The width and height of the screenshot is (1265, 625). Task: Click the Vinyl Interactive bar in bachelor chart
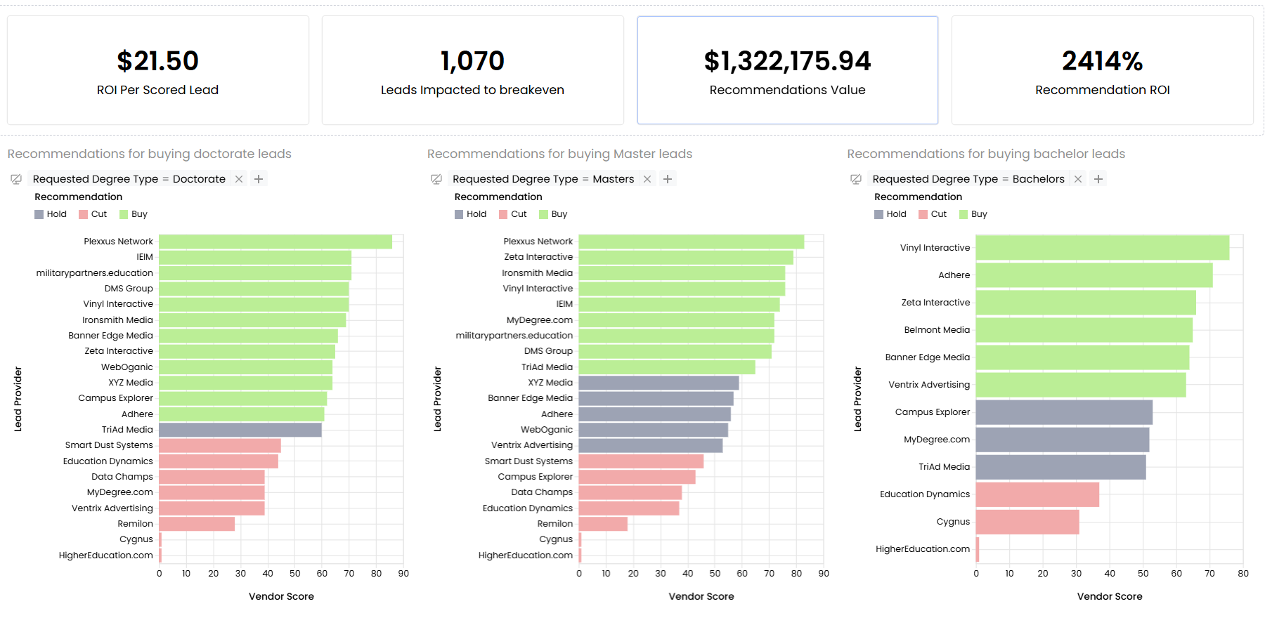coord(1102,248)
